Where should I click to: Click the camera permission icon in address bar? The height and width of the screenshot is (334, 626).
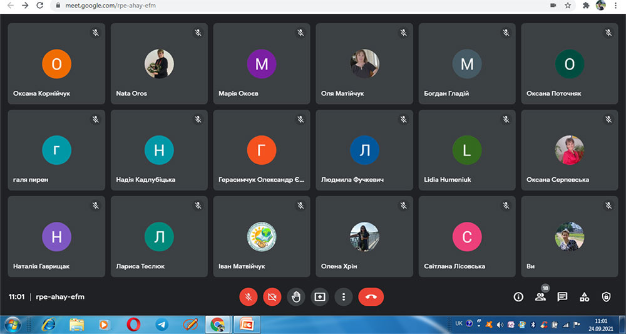click(553, 6)
